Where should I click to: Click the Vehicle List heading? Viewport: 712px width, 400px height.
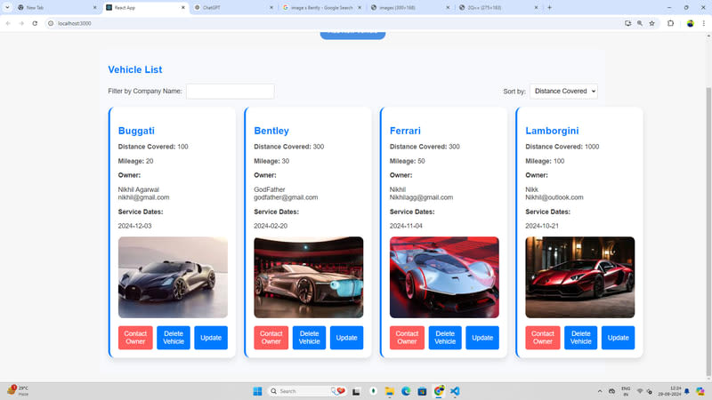135,69
